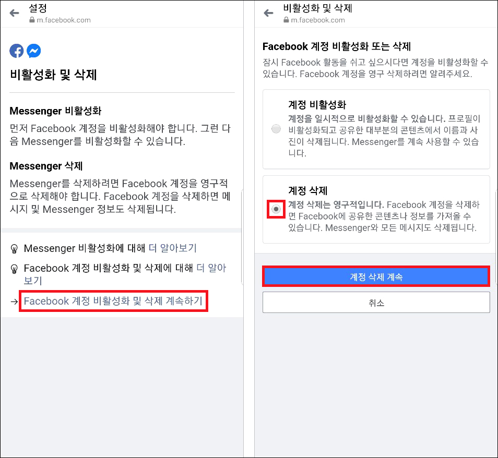Open 더 알아보기 link for Messenger 비활성화
Image resolution: width=498 pixels, height=458 pixels.
173,248
